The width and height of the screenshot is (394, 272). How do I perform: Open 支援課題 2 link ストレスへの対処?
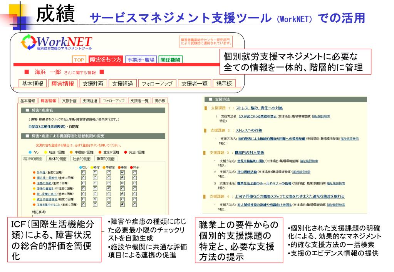(249, 130)
